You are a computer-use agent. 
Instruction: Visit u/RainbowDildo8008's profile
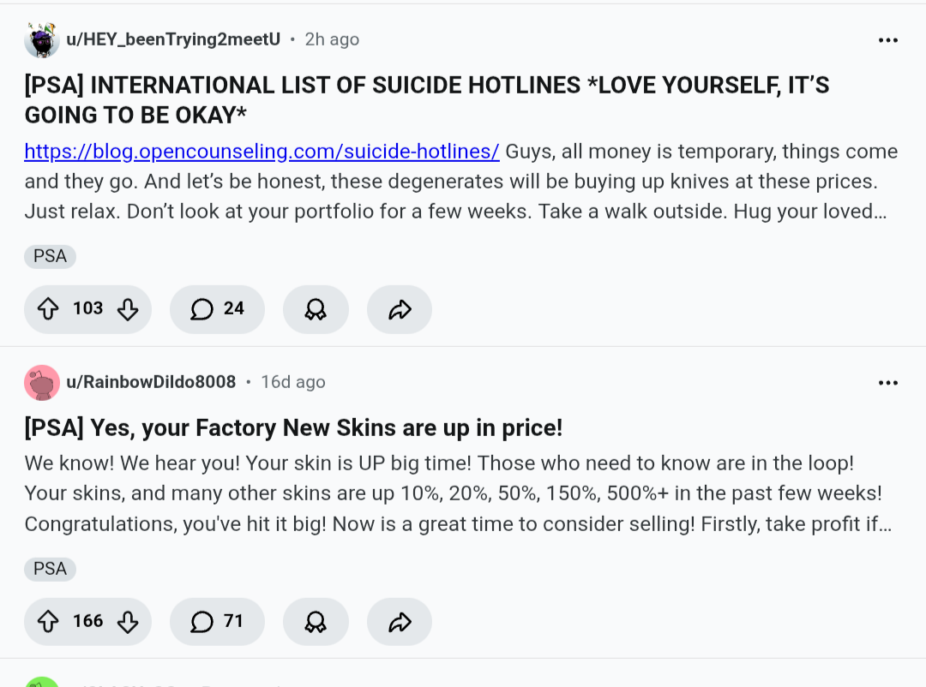(151, 382)
